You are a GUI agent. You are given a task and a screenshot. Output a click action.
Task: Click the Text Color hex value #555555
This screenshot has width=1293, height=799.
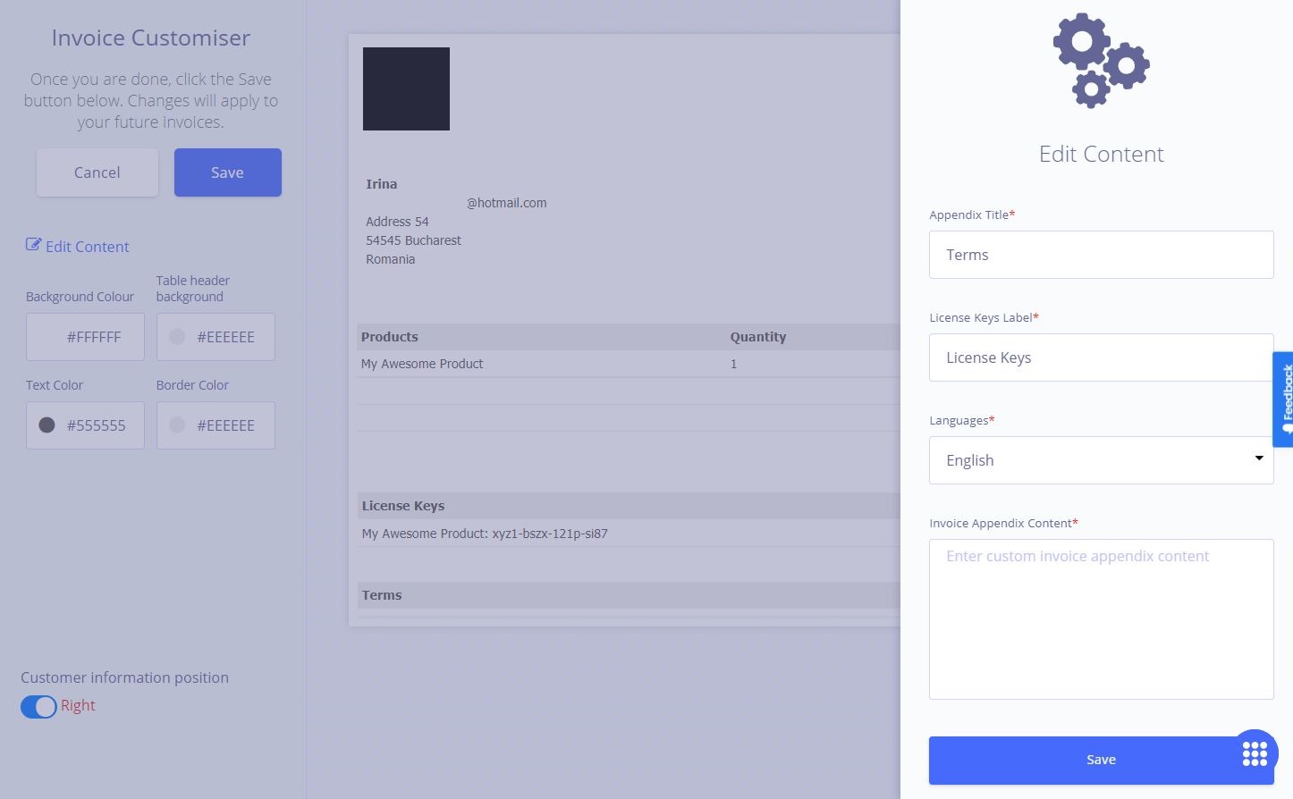click(97, 425)
